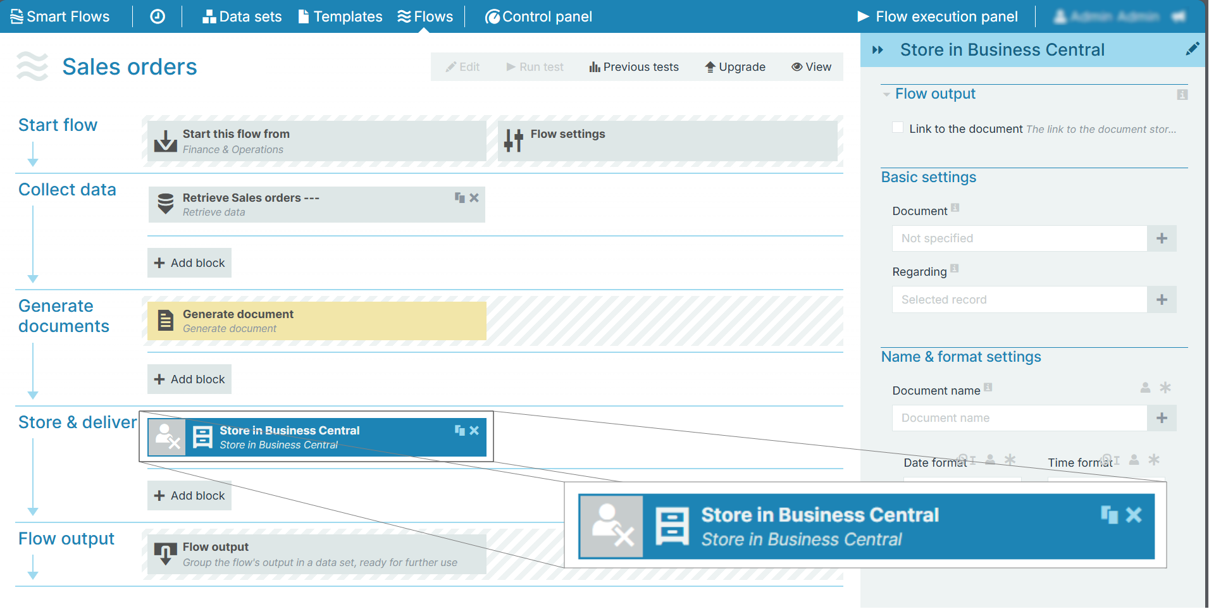Click the Regarding Selected record field

click(x=1020, y=300)
